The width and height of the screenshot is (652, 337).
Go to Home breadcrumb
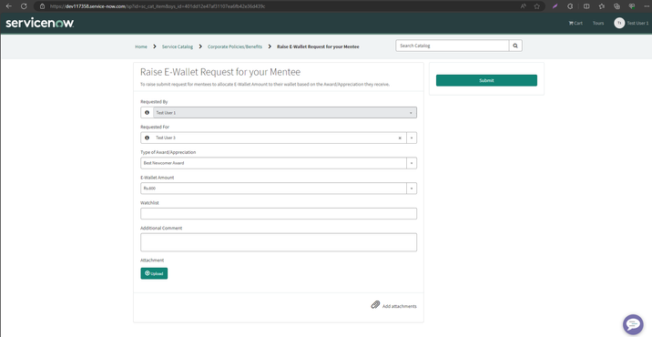tap(141, 46)
